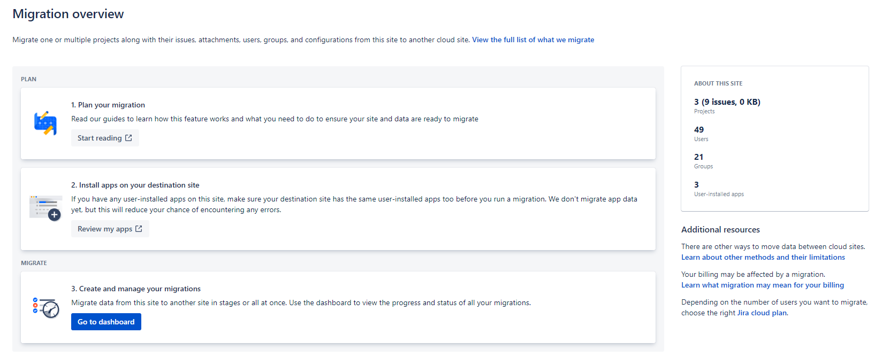The height and width of the screenshot is (357, 890).
Task: Click the 21 Groups count
Action: coord(699,157)
